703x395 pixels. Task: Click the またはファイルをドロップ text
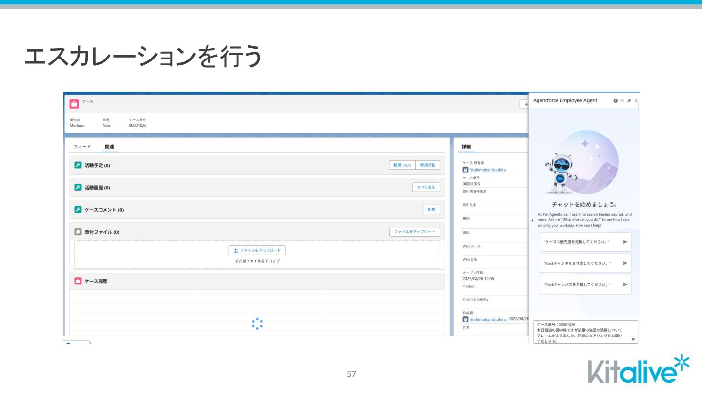[x=257, y=261]
